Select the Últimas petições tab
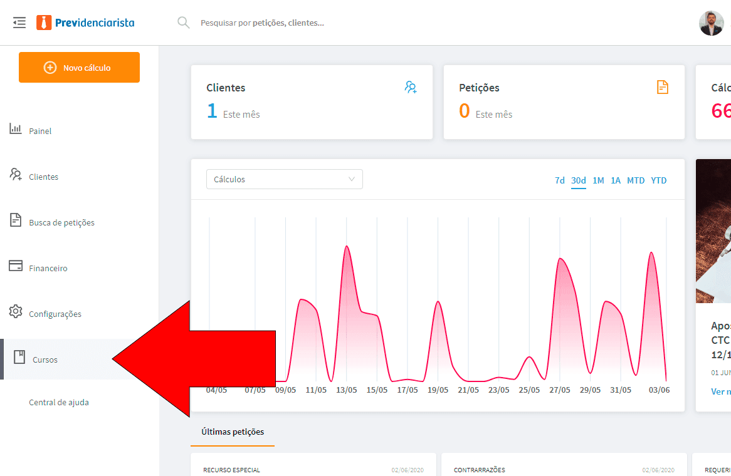This screenshot has height=476, width=731. [233, 432]
